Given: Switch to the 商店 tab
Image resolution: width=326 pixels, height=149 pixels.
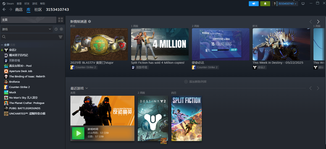Looking at the screenshot, I should (x=19, y=10).
